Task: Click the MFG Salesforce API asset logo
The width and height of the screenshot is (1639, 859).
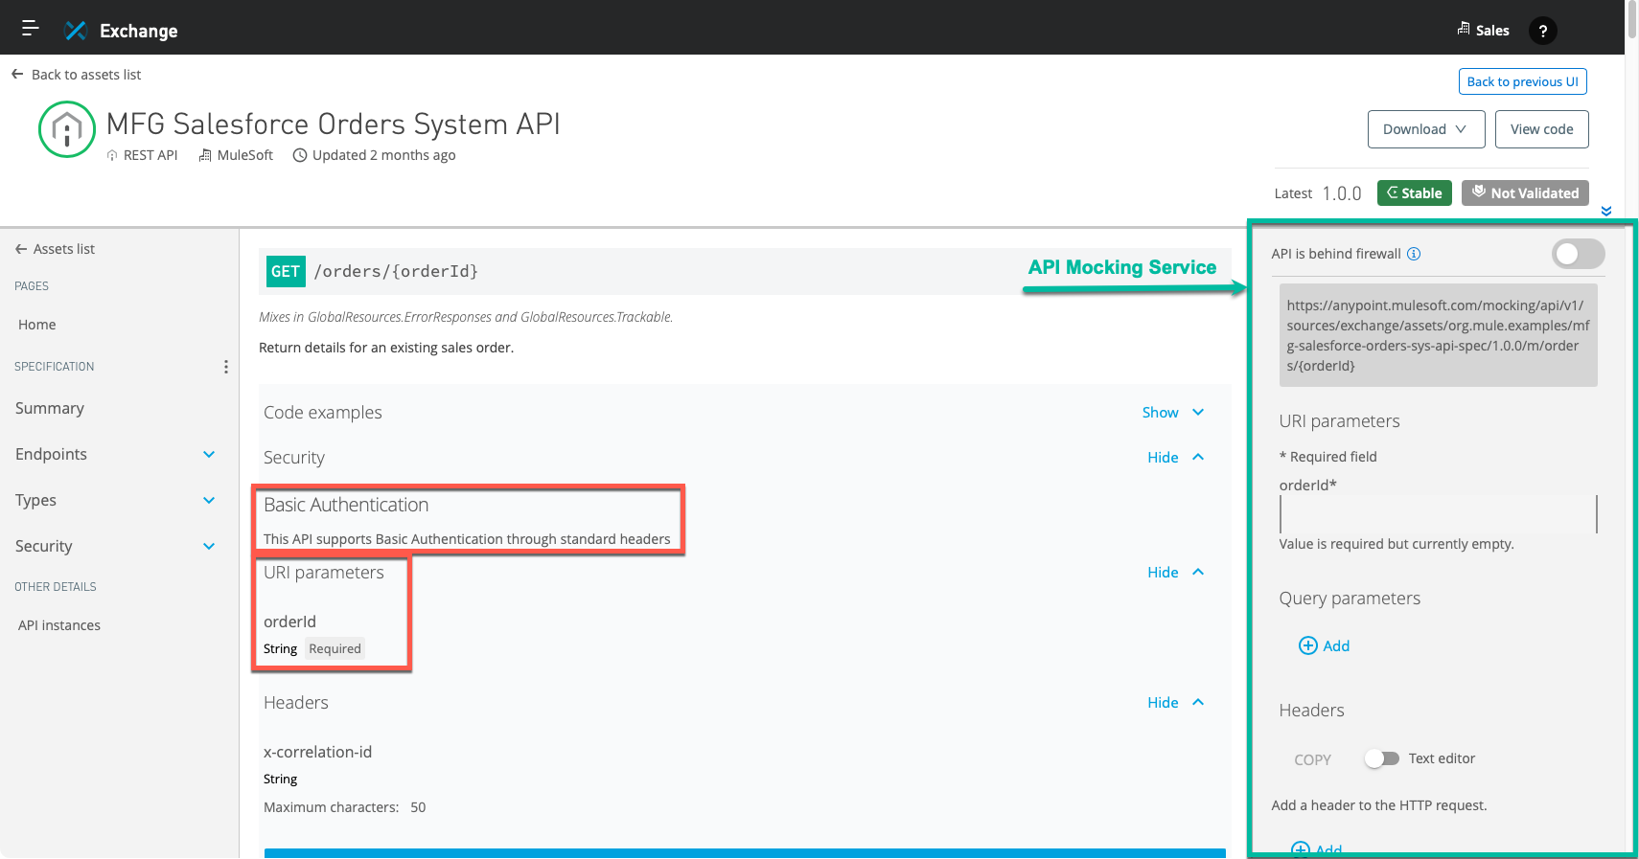Action: click(x=67, y=129)
